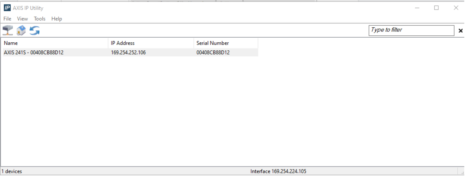Image resolution: width=465 pixels, height=176 pixels.
Task: Focus the 'Type to filter' search box
Action: pos(411,30)
